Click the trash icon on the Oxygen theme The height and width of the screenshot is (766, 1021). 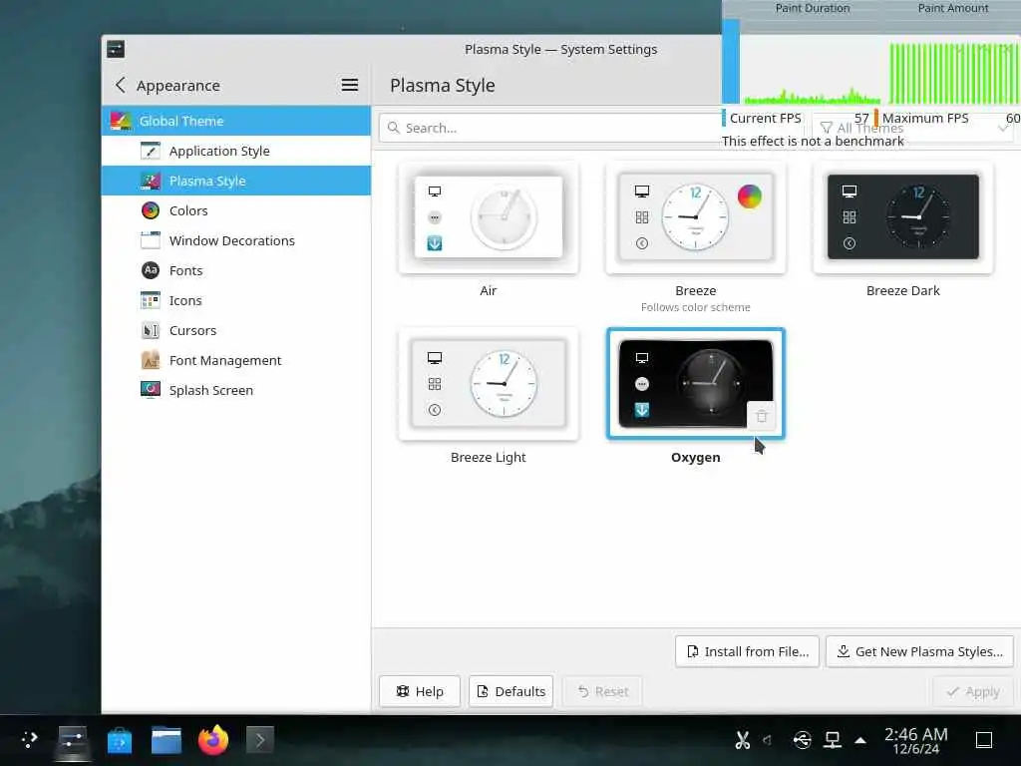coord(761,416)
